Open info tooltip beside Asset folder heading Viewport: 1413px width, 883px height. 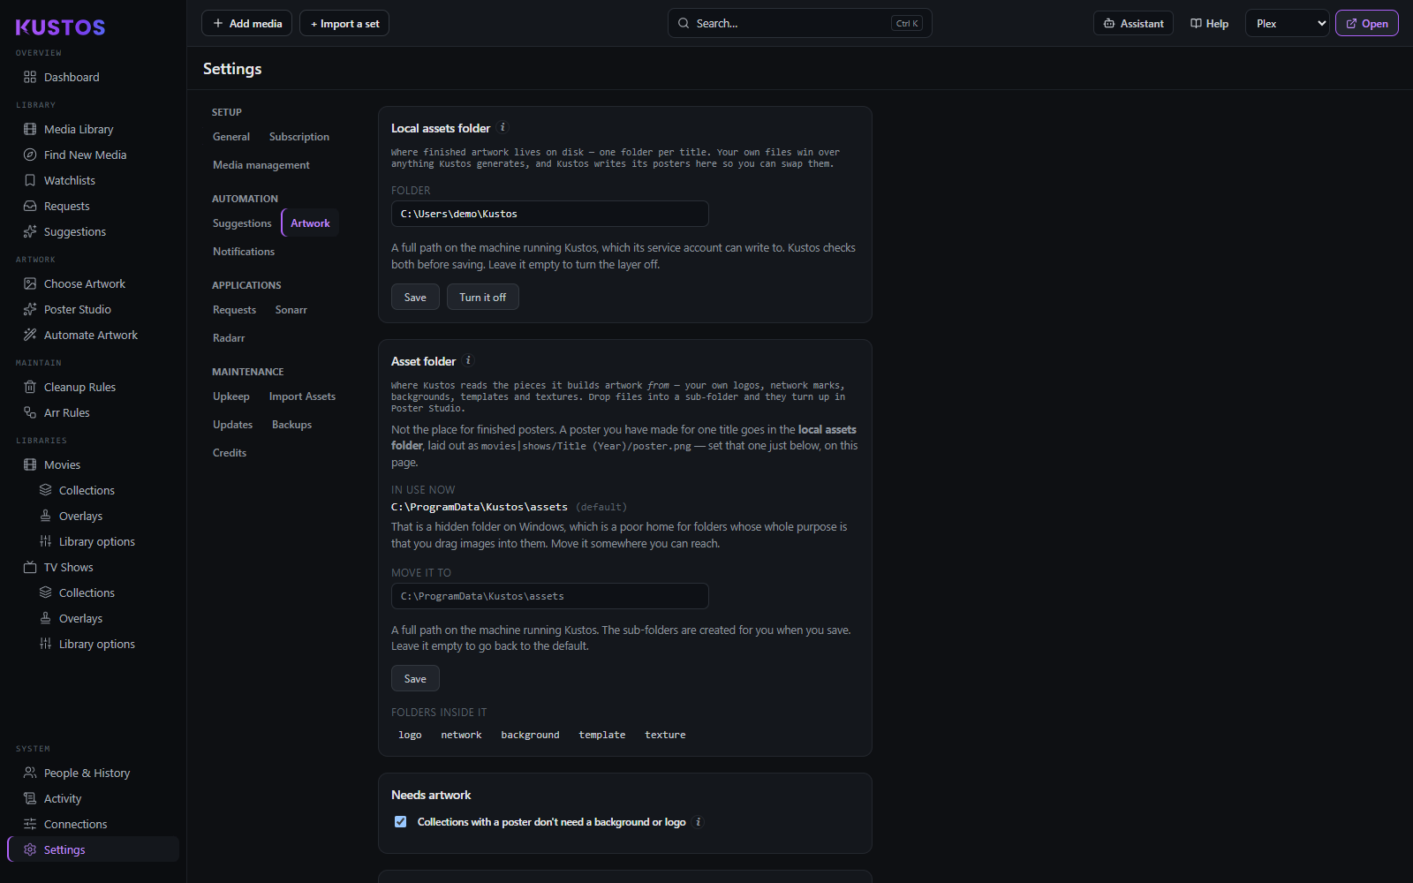coord(469,360)
